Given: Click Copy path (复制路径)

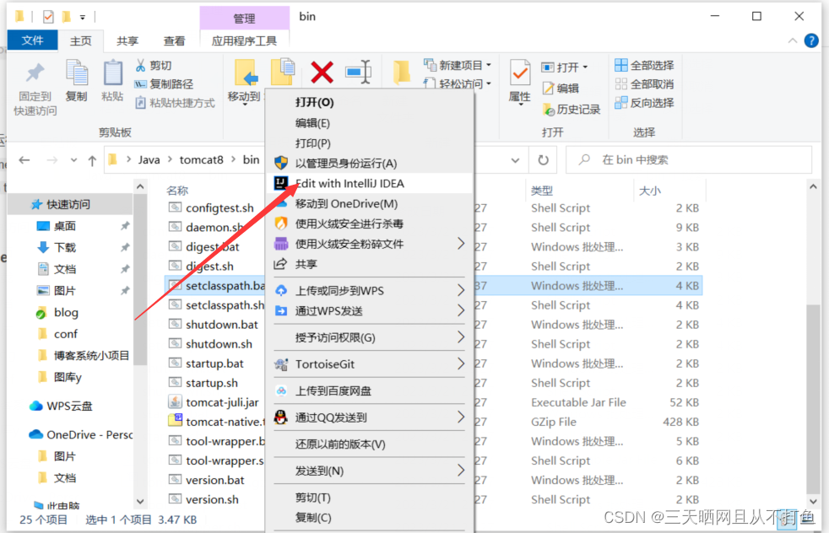Looking at the screenshot, I should [x=164, y=84].
